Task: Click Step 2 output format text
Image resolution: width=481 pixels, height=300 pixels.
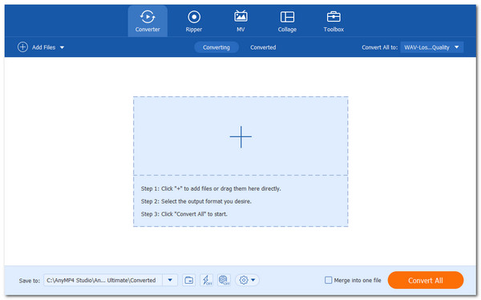Action: (x=196, y=201)
